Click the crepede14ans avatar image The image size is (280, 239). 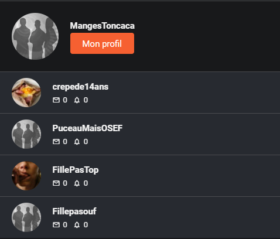[26, 93]
